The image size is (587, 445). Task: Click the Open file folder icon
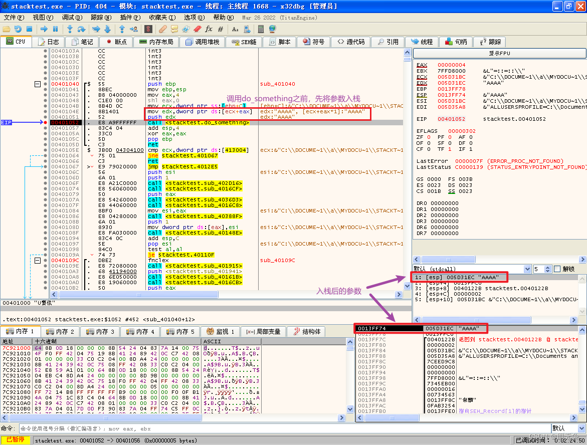[7, 29]
